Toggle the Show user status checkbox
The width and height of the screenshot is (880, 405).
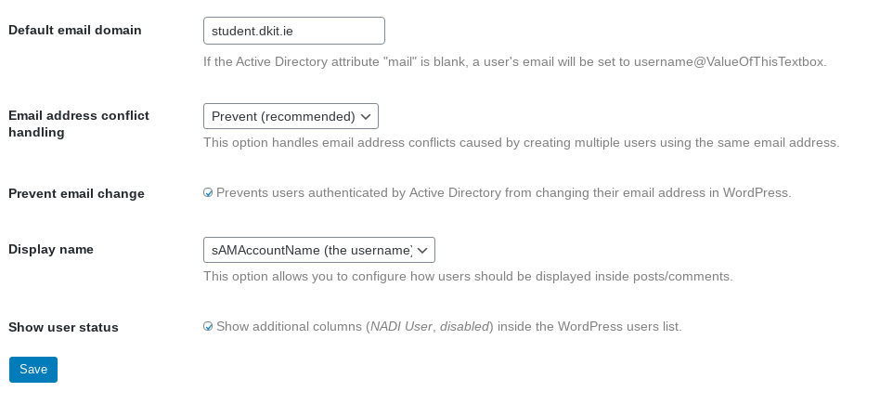point(208,326)
